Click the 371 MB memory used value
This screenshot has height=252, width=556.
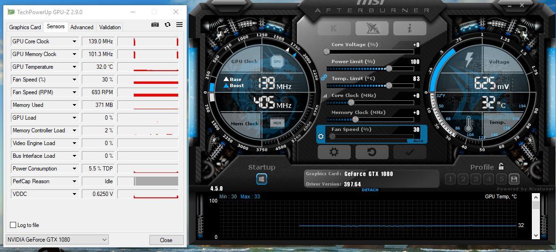pyautogui.click(x=98, y=105)
